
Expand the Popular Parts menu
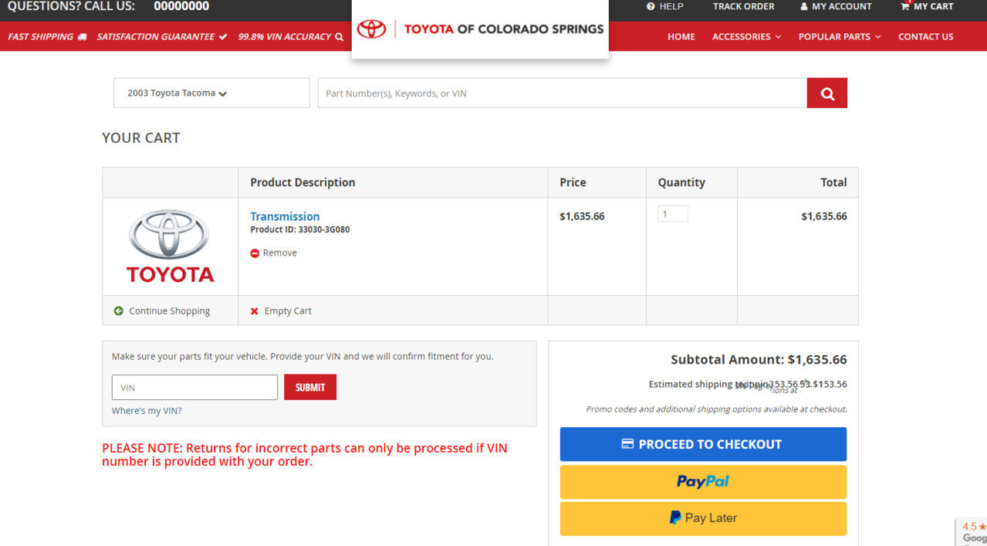click(x=840, y=36)
